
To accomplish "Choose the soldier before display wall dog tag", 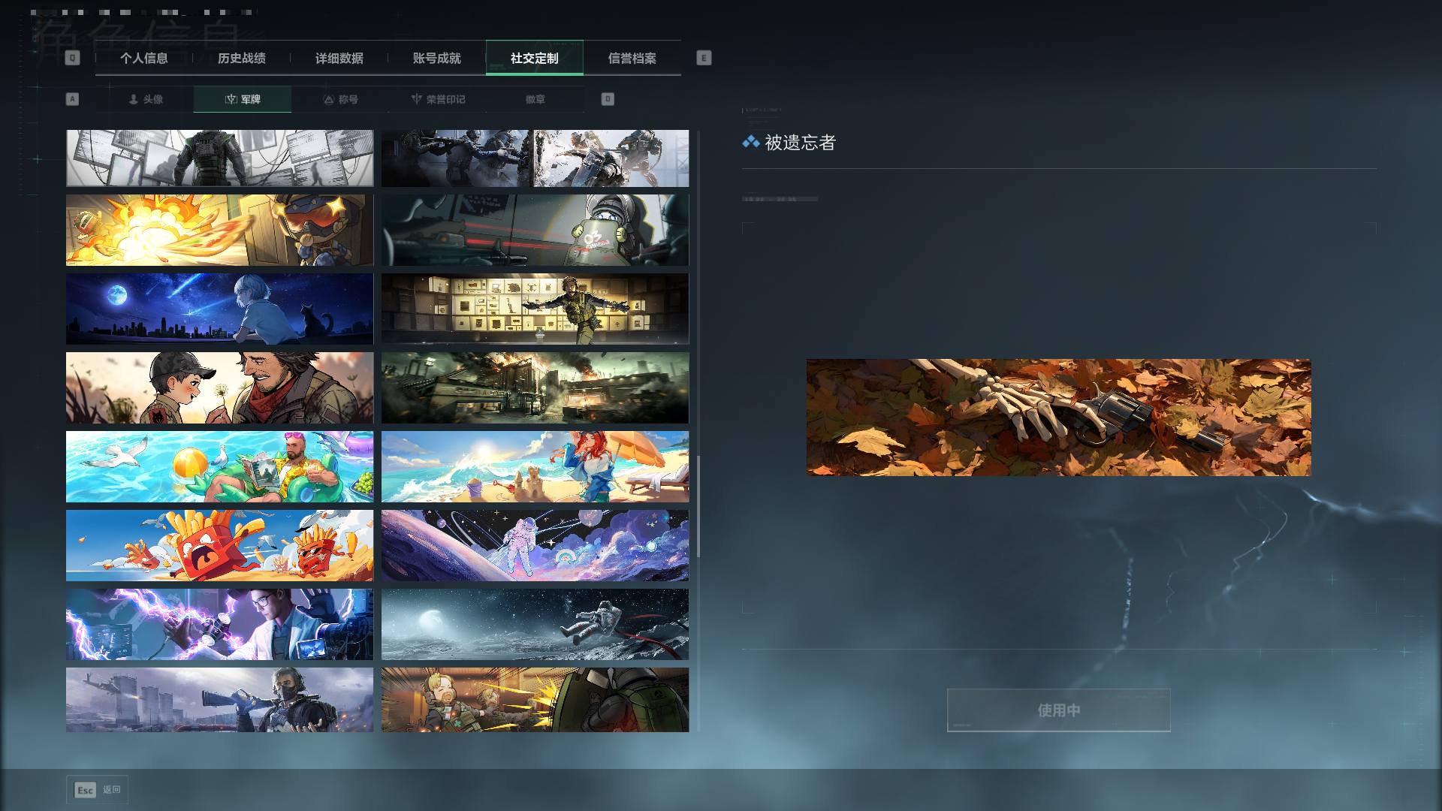I will 535,309.
